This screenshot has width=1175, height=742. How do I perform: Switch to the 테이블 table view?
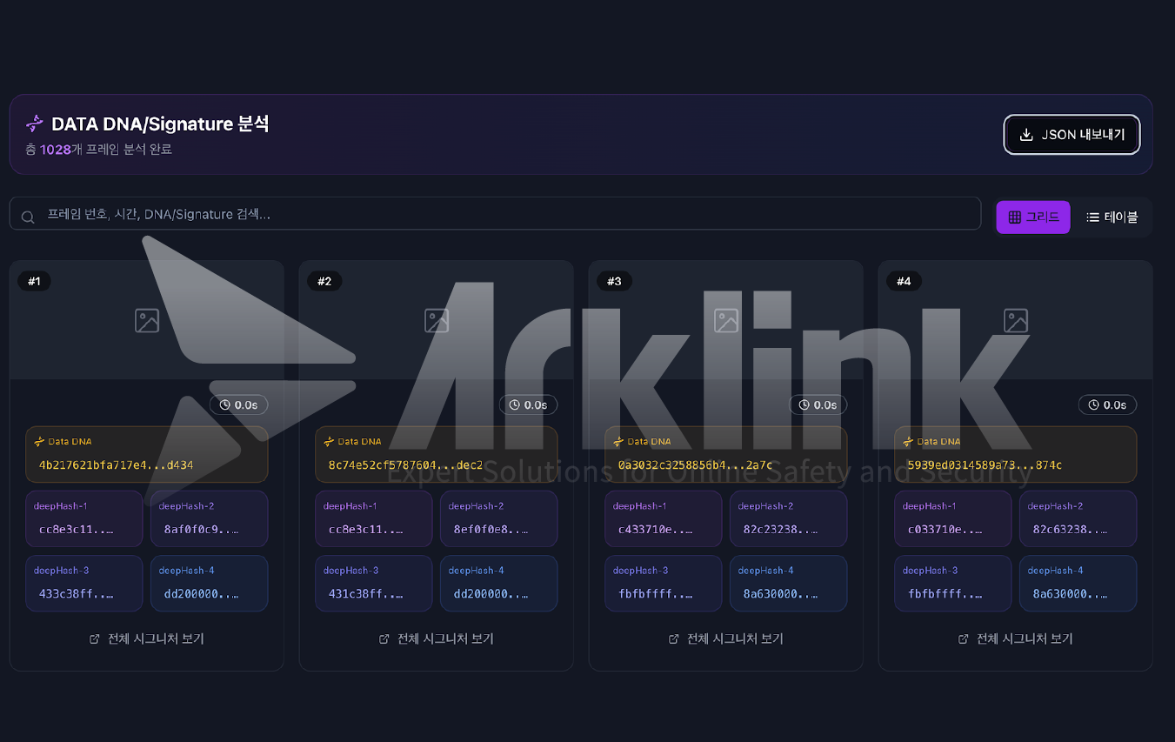tap(1112, 217)
